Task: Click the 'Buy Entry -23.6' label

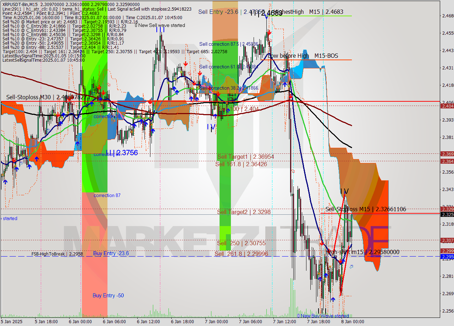Action: coord(111,253)
